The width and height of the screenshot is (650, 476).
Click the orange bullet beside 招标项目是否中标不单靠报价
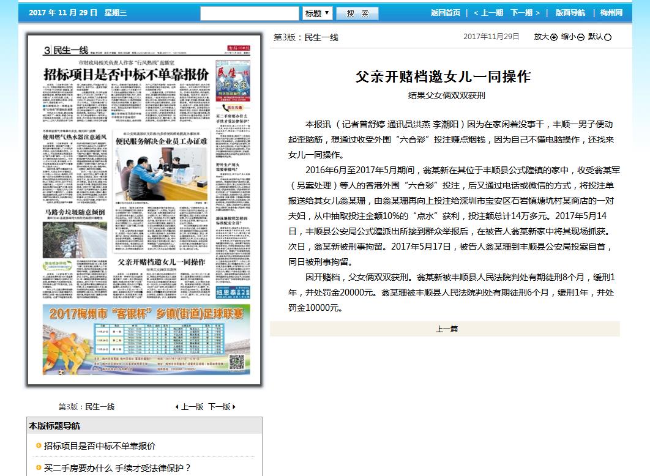[x=38, y=446]
